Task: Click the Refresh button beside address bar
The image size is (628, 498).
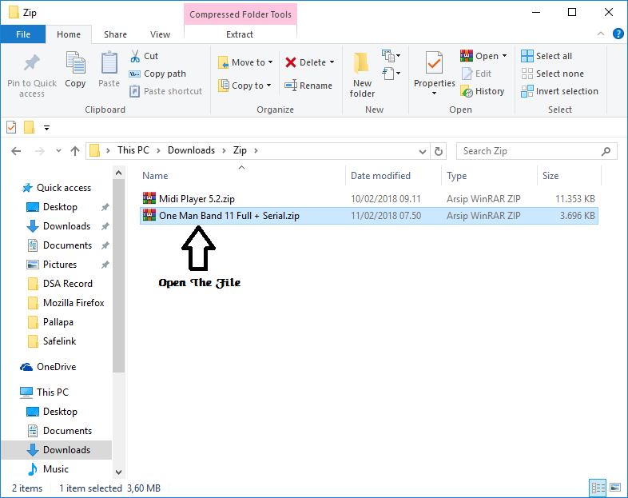Action: pos(439,151)
